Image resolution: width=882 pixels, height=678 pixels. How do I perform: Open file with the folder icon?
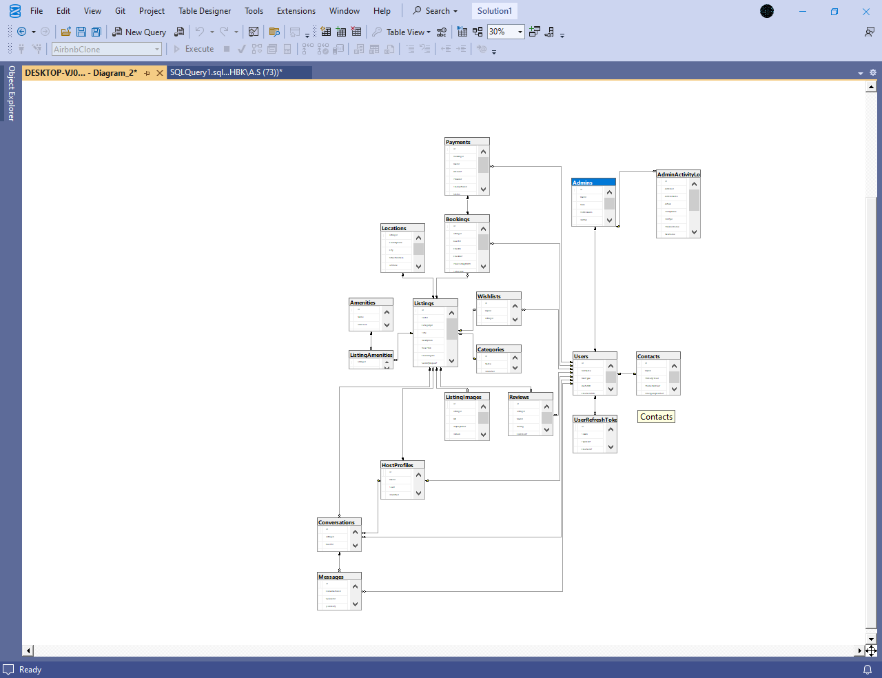(66, 32)
